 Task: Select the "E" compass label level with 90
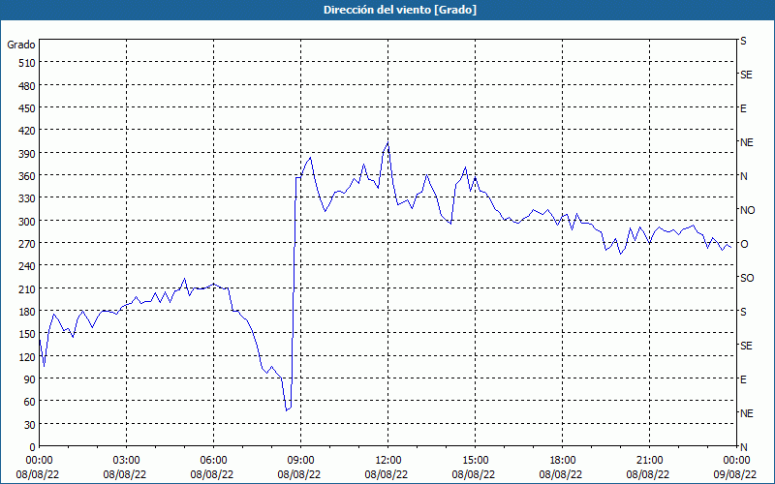tap(743, 379)
